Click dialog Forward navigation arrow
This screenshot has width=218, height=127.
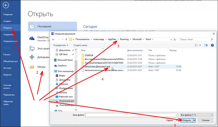click(59, 40)
